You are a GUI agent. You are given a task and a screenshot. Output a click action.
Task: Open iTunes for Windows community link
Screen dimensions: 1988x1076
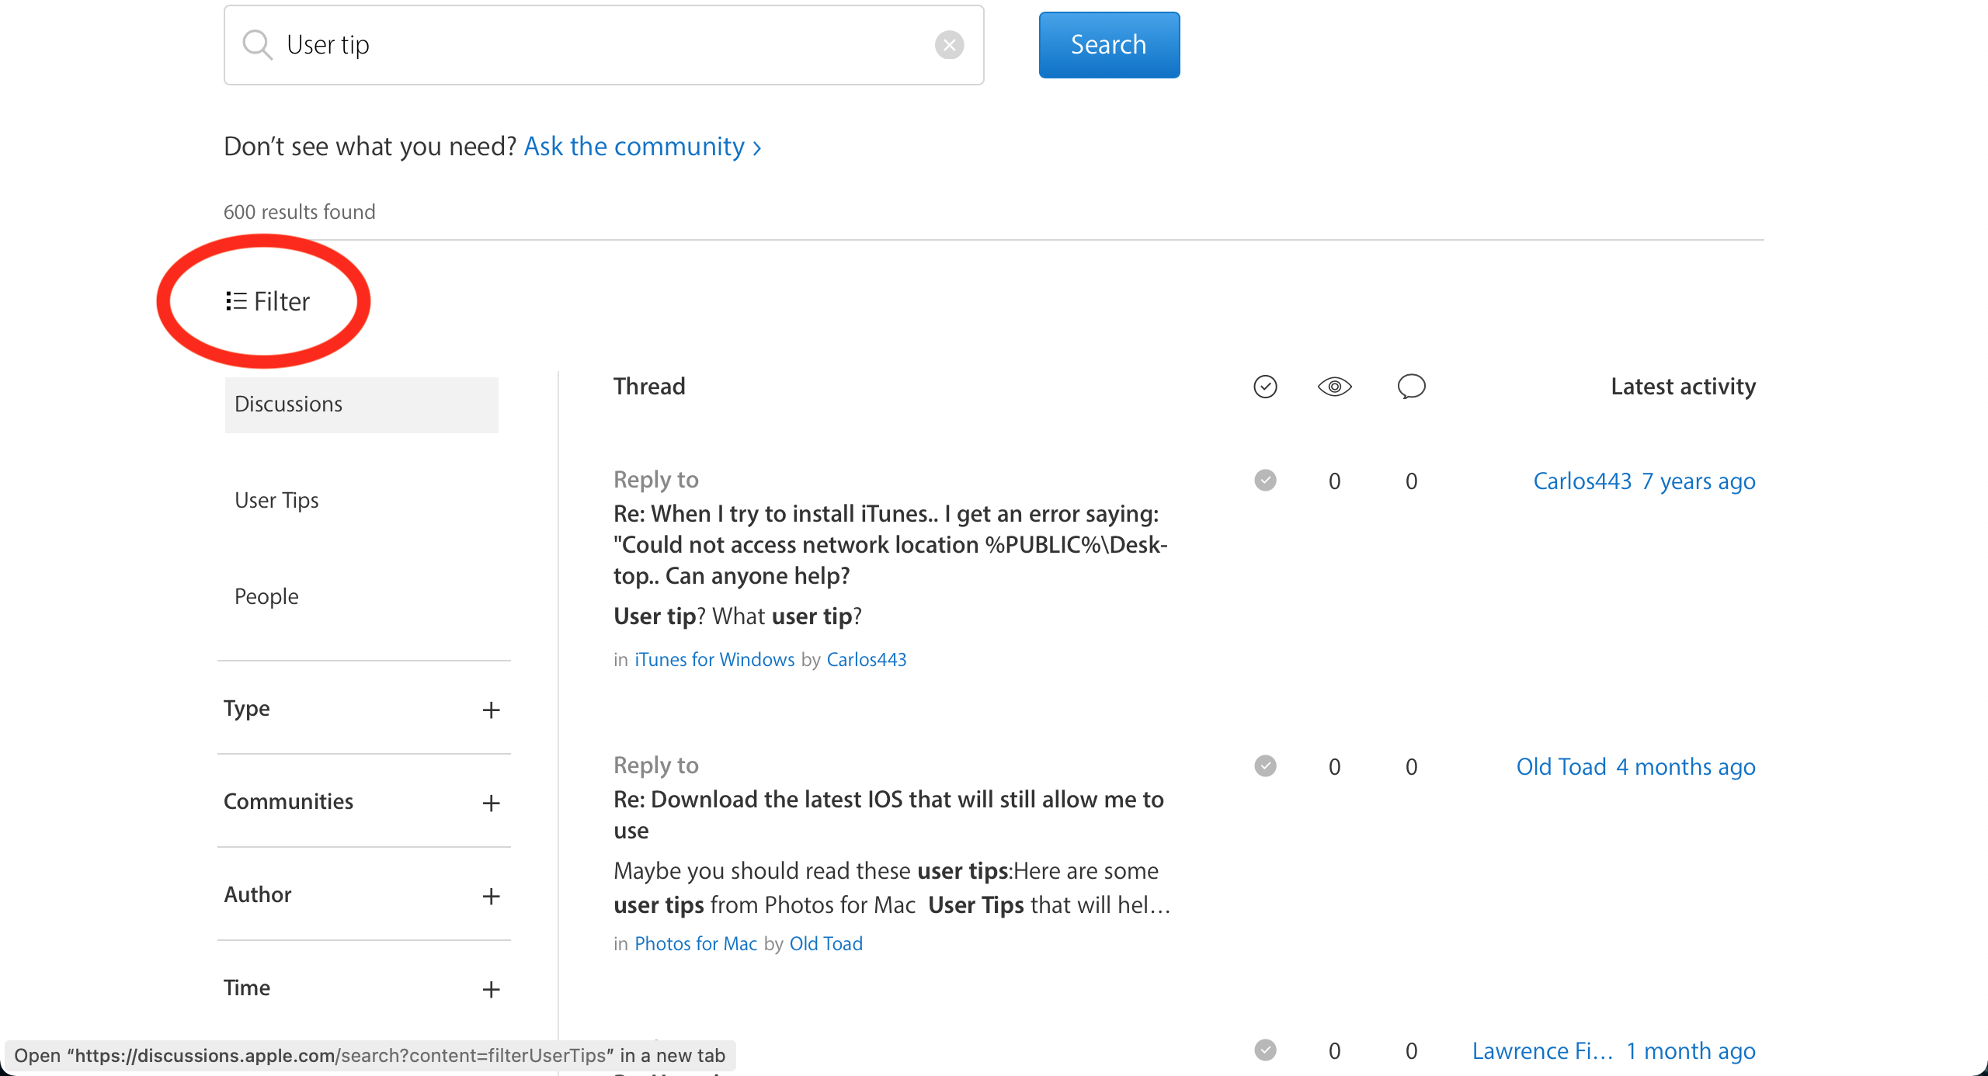tap(714, 659)
